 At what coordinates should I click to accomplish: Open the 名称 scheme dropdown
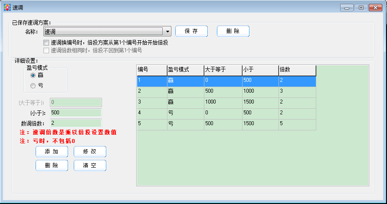(x=167, y=31)
